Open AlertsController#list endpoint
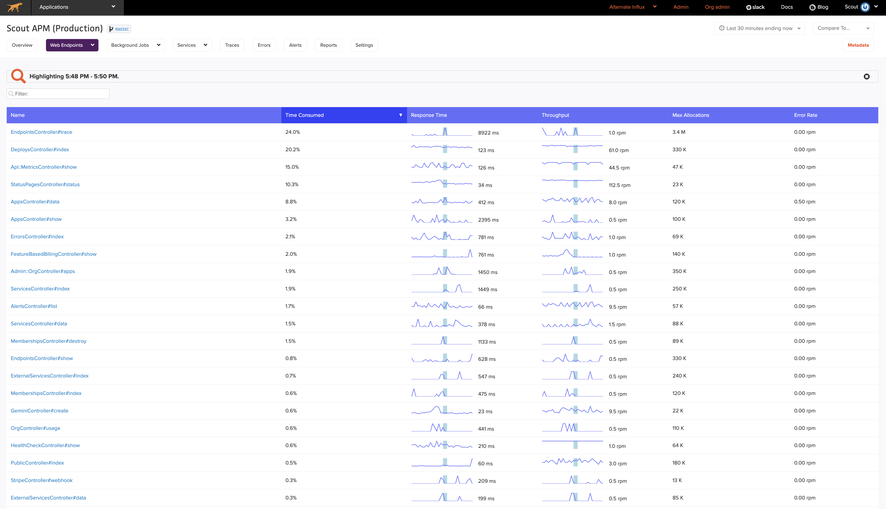The image size is (886, 509). tap(34, 306)
